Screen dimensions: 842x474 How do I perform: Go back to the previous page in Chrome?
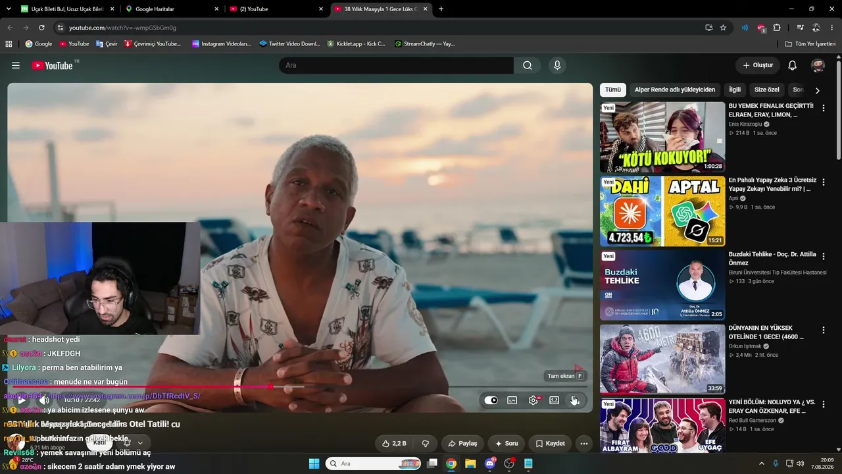coord(10,28)
